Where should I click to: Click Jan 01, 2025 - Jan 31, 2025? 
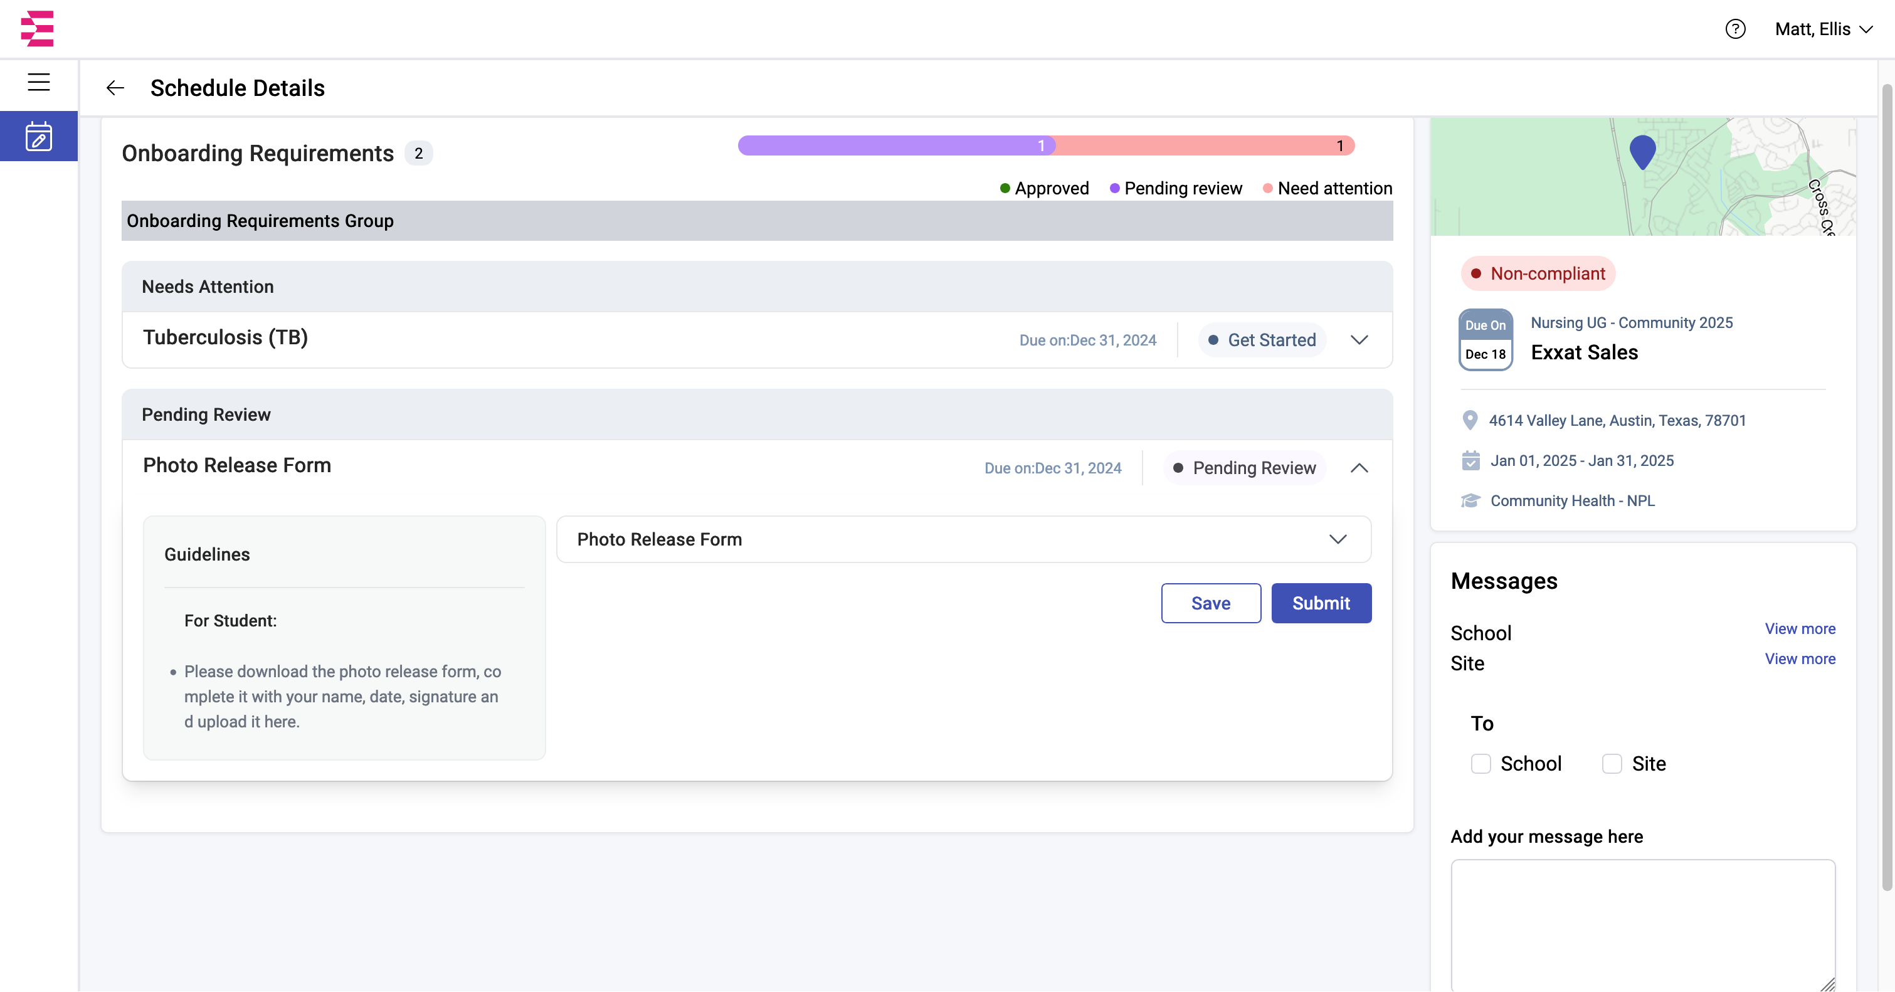pyautogui.click(x=1581, y=460)
